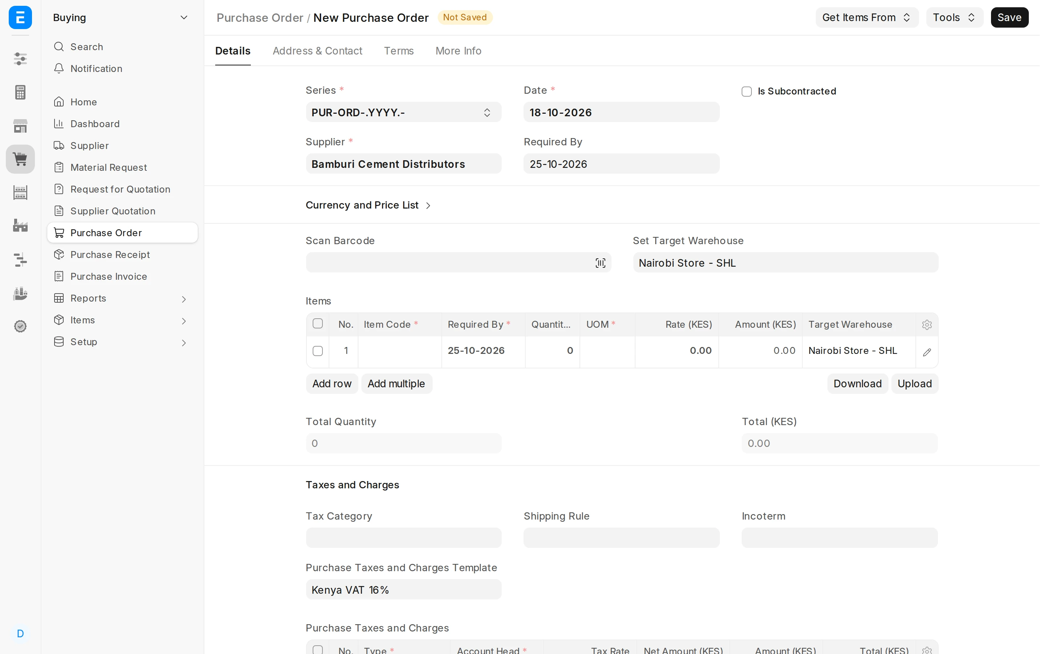Select the Details tab

(233, 51)
